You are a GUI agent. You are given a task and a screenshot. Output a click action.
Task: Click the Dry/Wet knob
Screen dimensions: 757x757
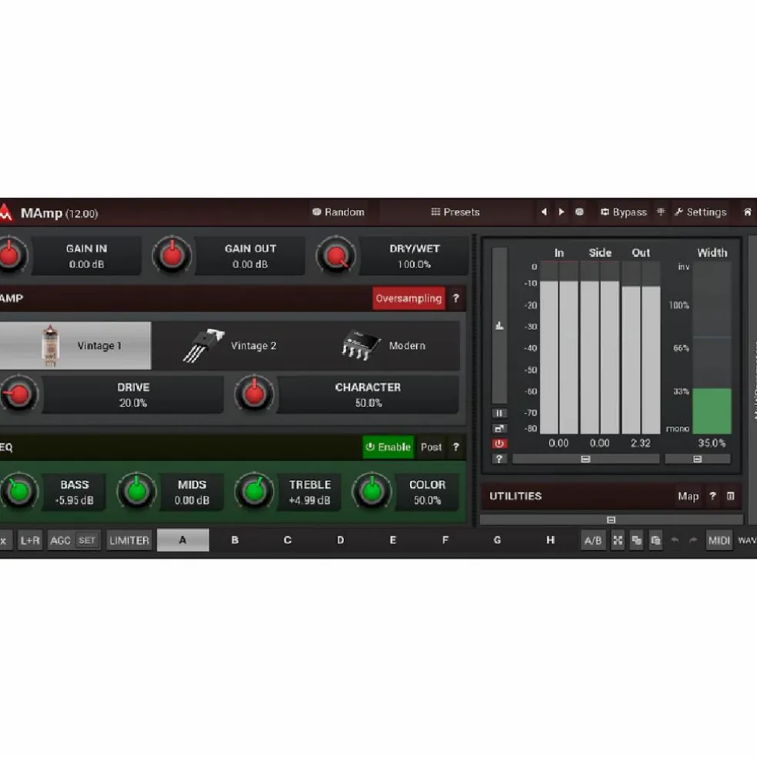point(336,255)
